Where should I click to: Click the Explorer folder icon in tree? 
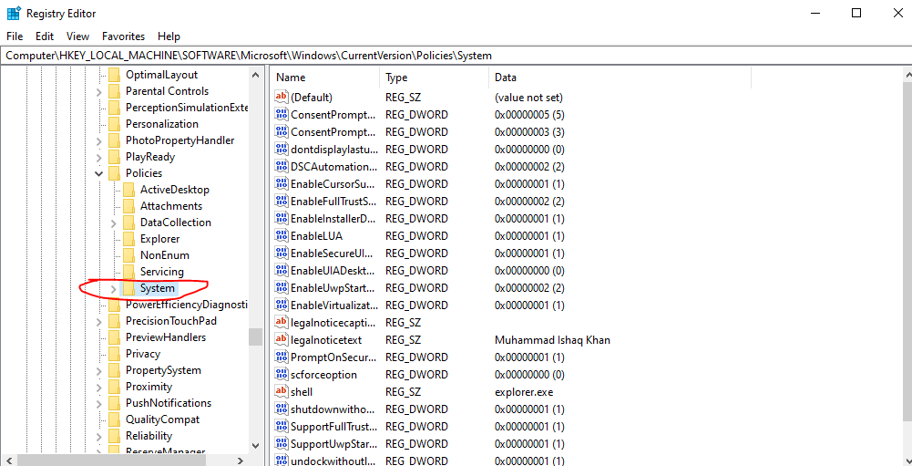click(x=128, y=239)
